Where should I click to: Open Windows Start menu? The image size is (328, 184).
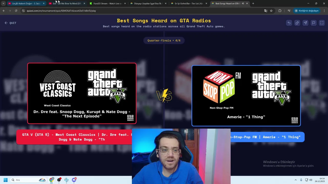[x=5, y=180]
